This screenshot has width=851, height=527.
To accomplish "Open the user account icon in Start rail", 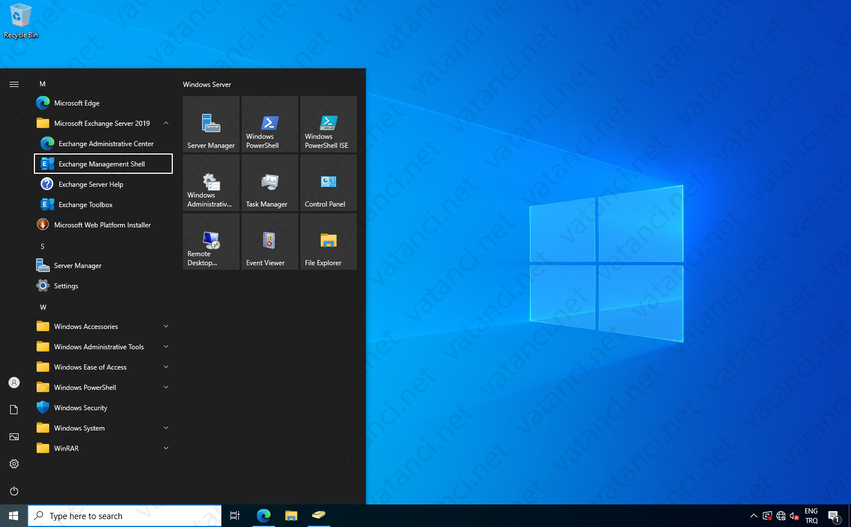I will (14, 383).
